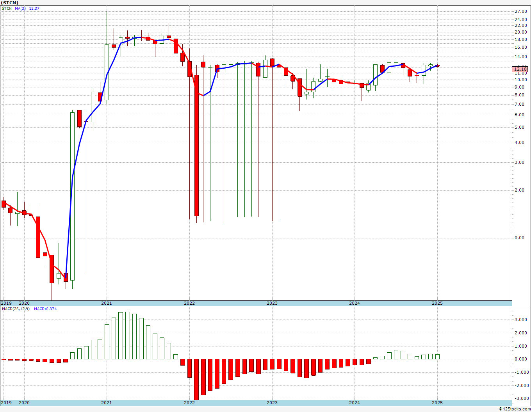
Task: Select 2024 on the price chart time axis
Action: pyautogui.click(x=355, y=303)
